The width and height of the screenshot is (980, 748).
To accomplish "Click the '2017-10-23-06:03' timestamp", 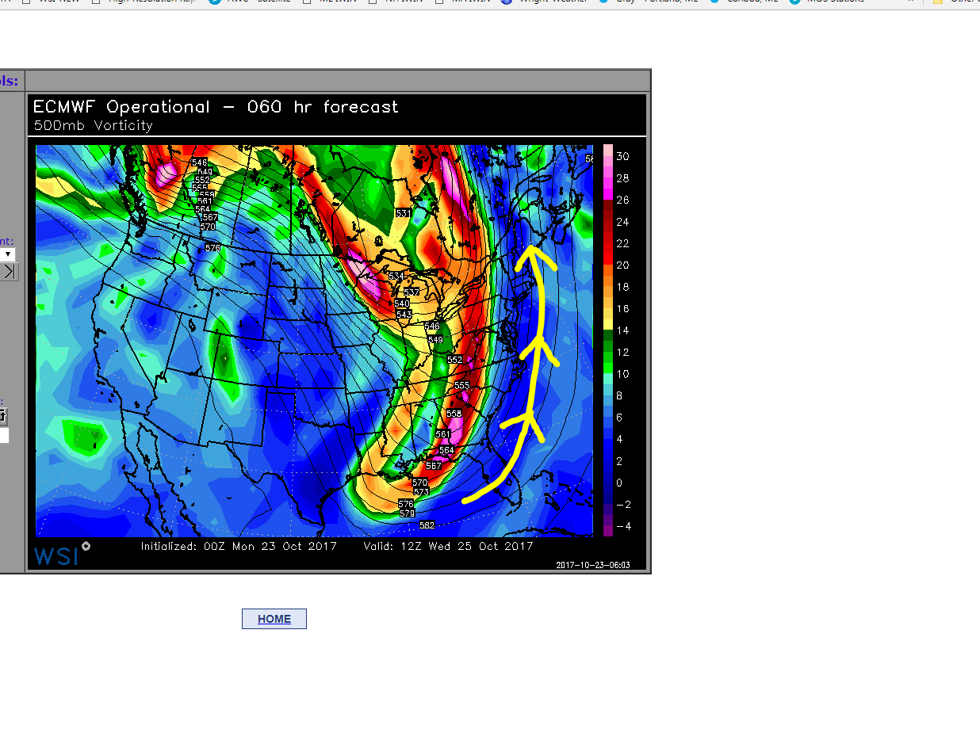I will pyautogui.click(x=593, y=565).
